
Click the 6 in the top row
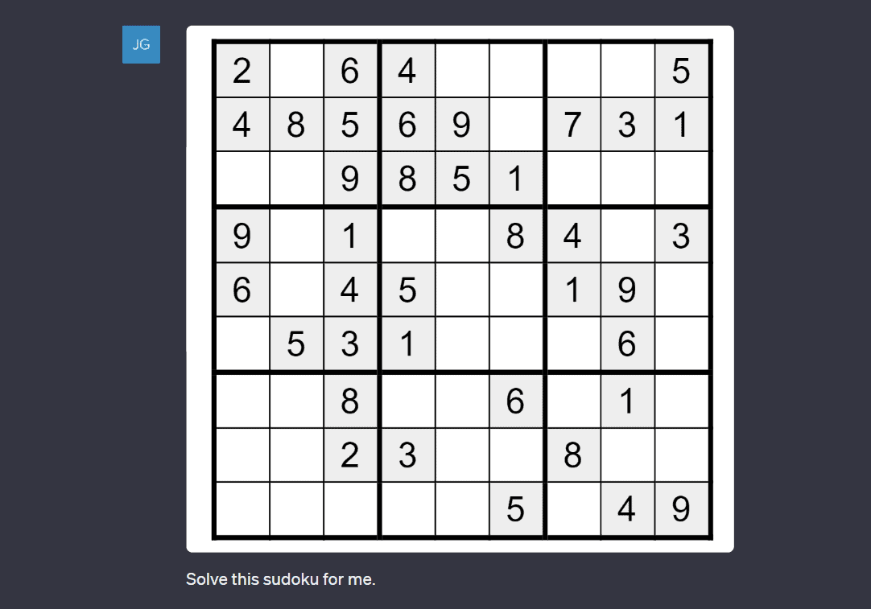click(x=350, y=71)
